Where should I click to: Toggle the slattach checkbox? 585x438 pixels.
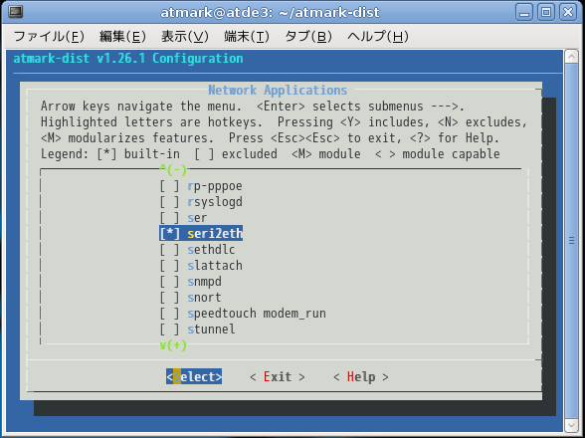(x=169, y=266)
